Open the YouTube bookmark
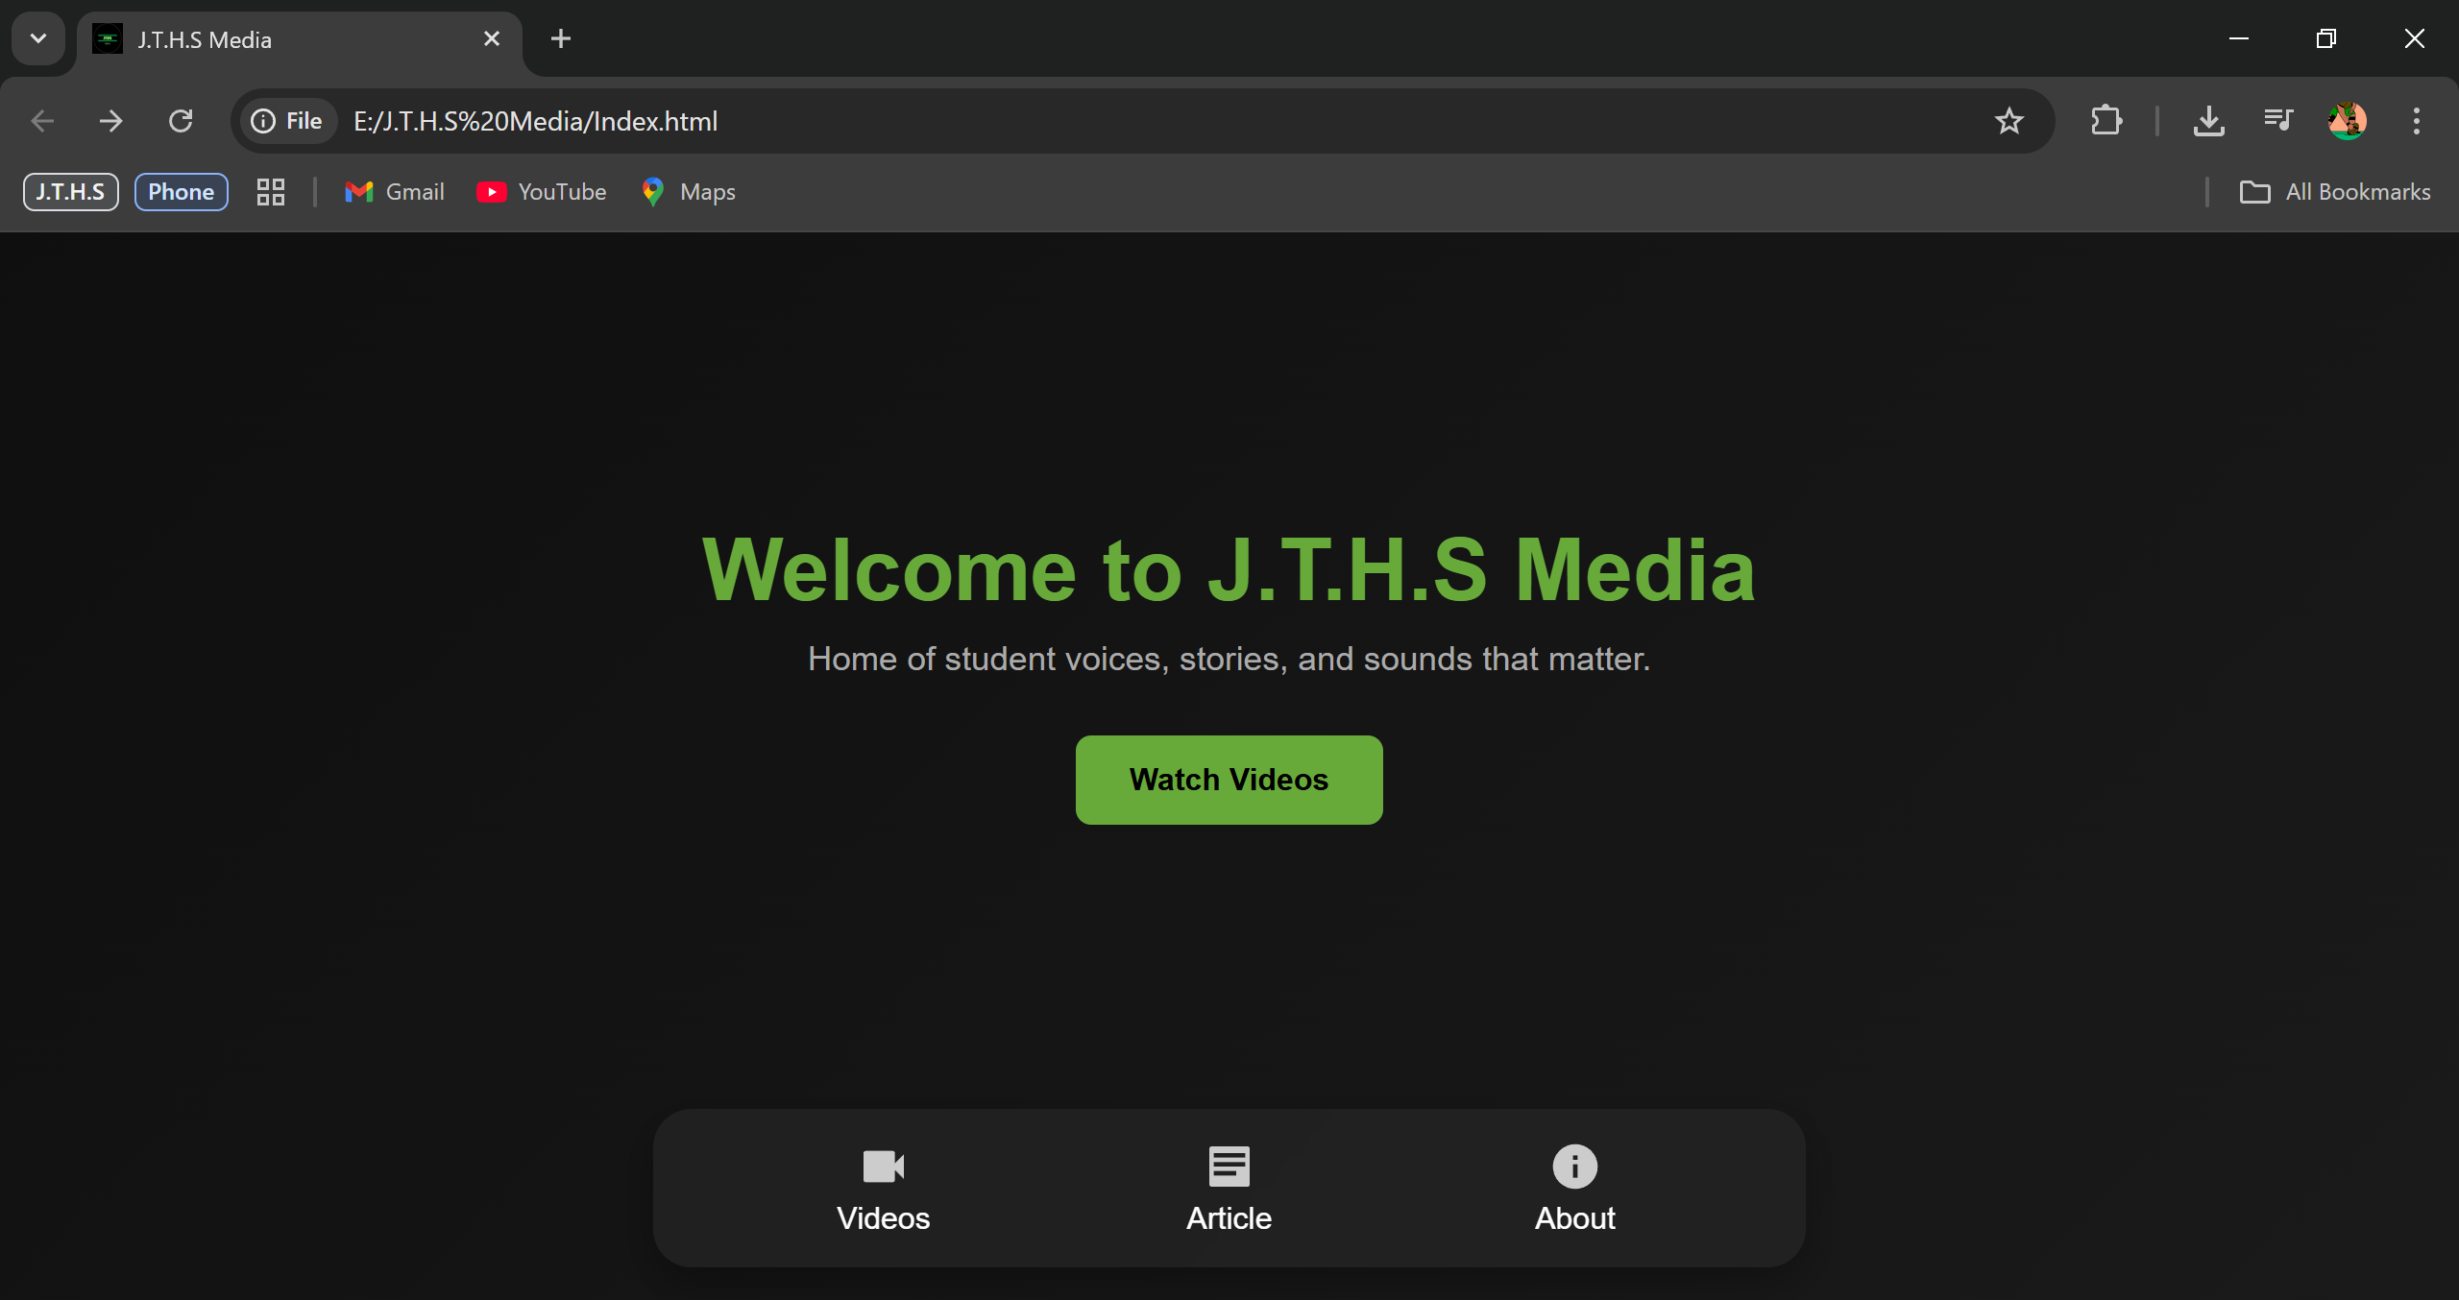 click(542, 192)
